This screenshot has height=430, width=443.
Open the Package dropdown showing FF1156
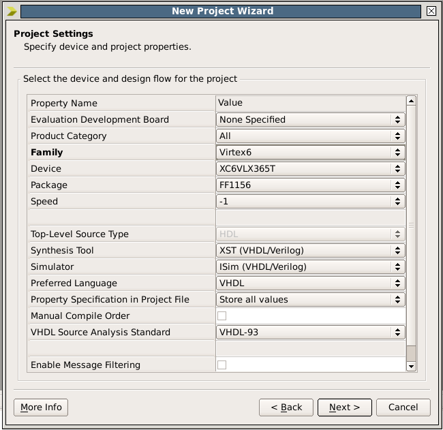pos(311,185)
